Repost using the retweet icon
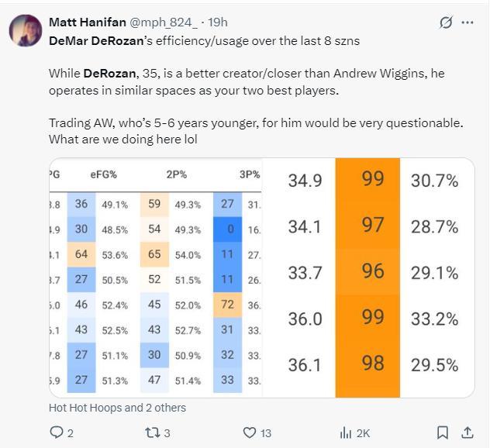The image size is (490, 448). point(151,432)
